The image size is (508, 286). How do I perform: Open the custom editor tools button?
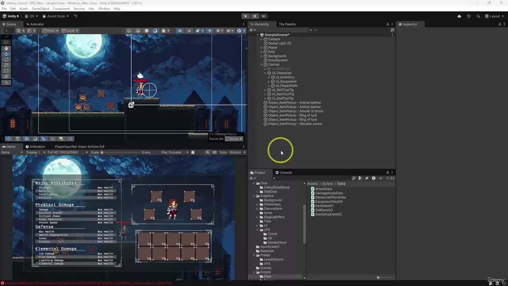click(x=6, y=82)
